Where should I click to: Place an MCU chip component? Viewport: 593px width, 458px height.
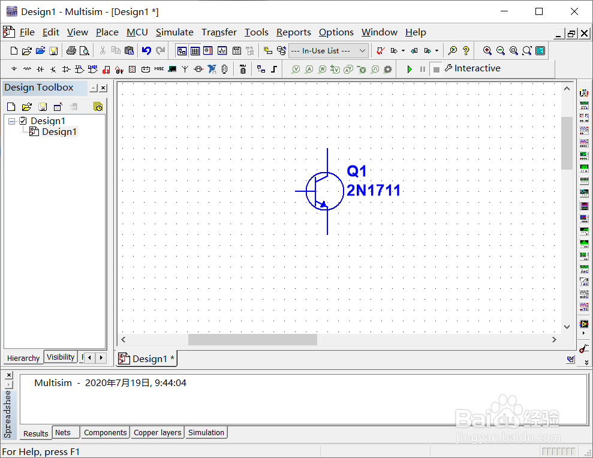tap(243, 69)
